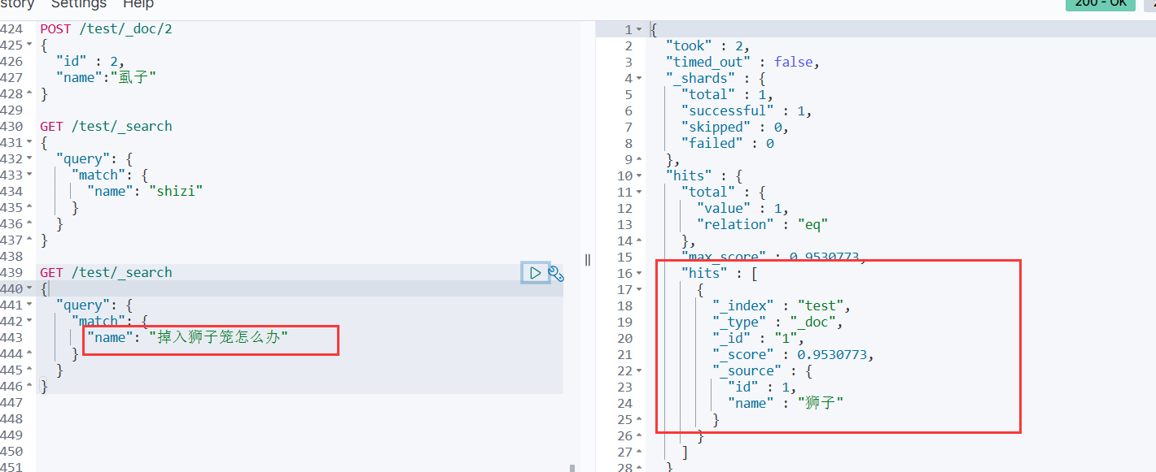Click the "name": "shizi" query line
Screen dimensions: 1156x472
point(145,192)
